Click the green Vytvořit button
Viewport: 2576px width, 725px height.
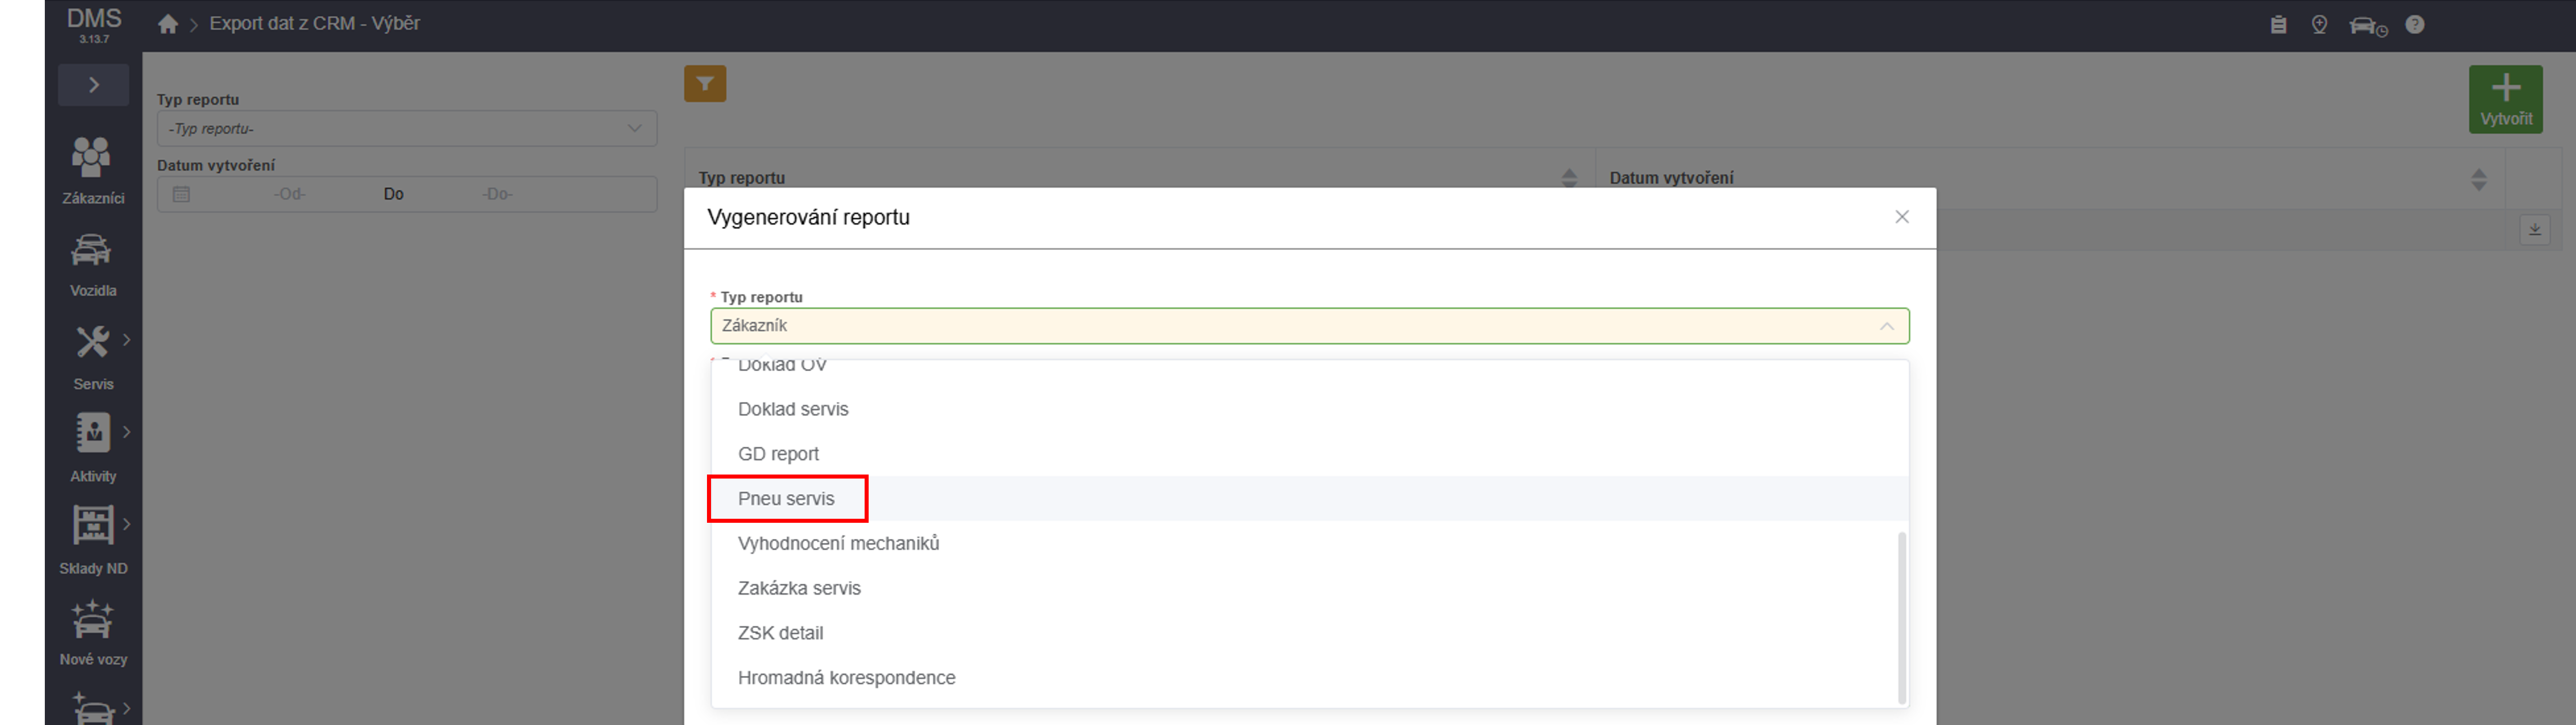coord(2505,99)
